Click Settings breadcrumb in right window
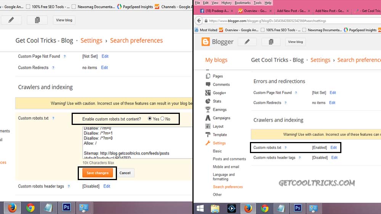 [x=320, y=60]
